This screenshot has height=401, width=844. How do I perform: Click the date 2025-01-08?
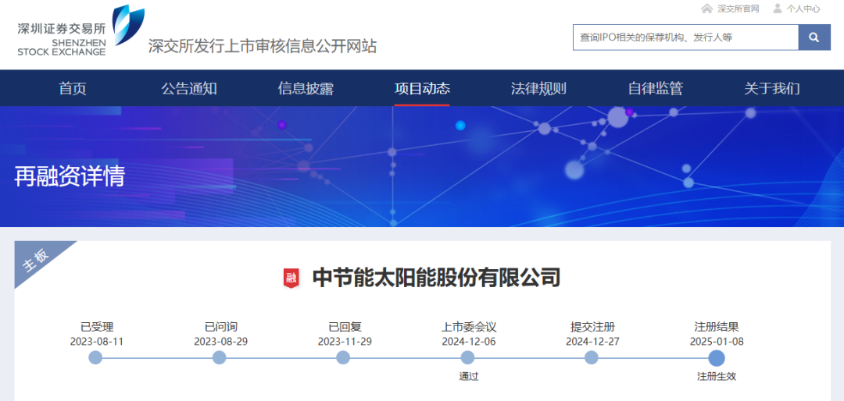[x=717, y=342]
